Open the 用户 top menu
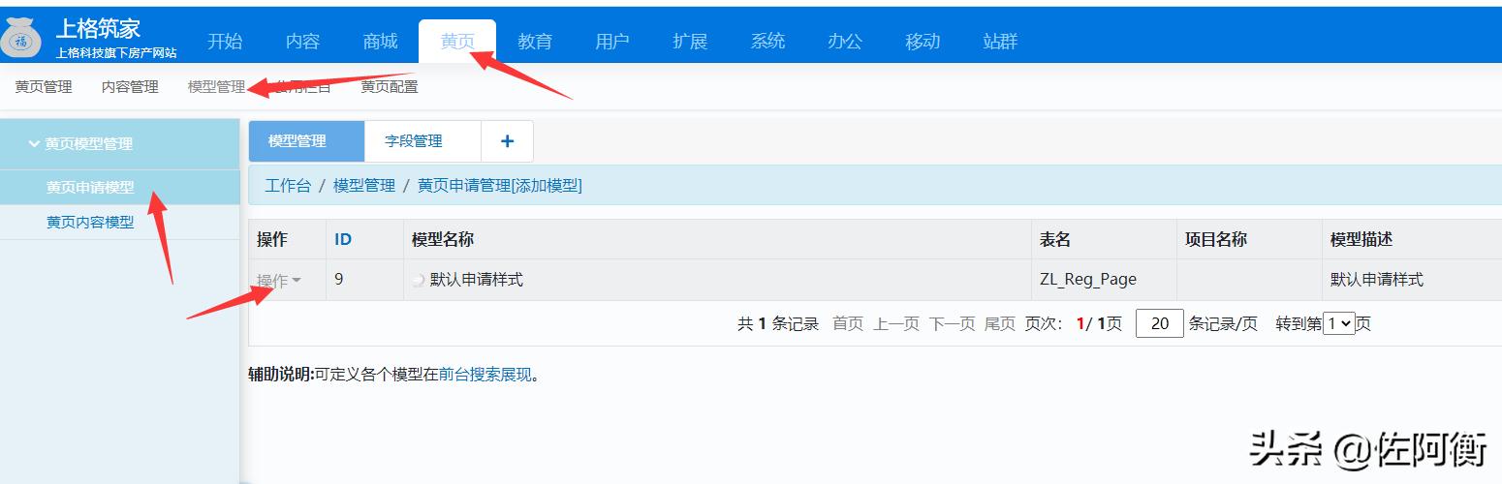 coord(612,41)
